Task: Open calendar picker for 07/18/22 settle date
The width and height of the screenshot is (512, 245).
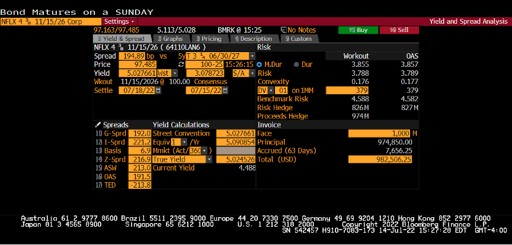Action: (158, 91)
